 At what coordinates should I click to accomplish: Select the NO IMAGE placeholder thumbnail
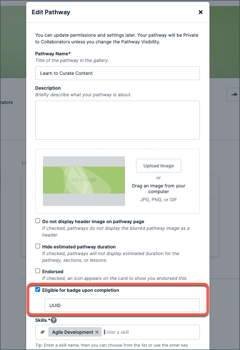click(x=84, y=181)
